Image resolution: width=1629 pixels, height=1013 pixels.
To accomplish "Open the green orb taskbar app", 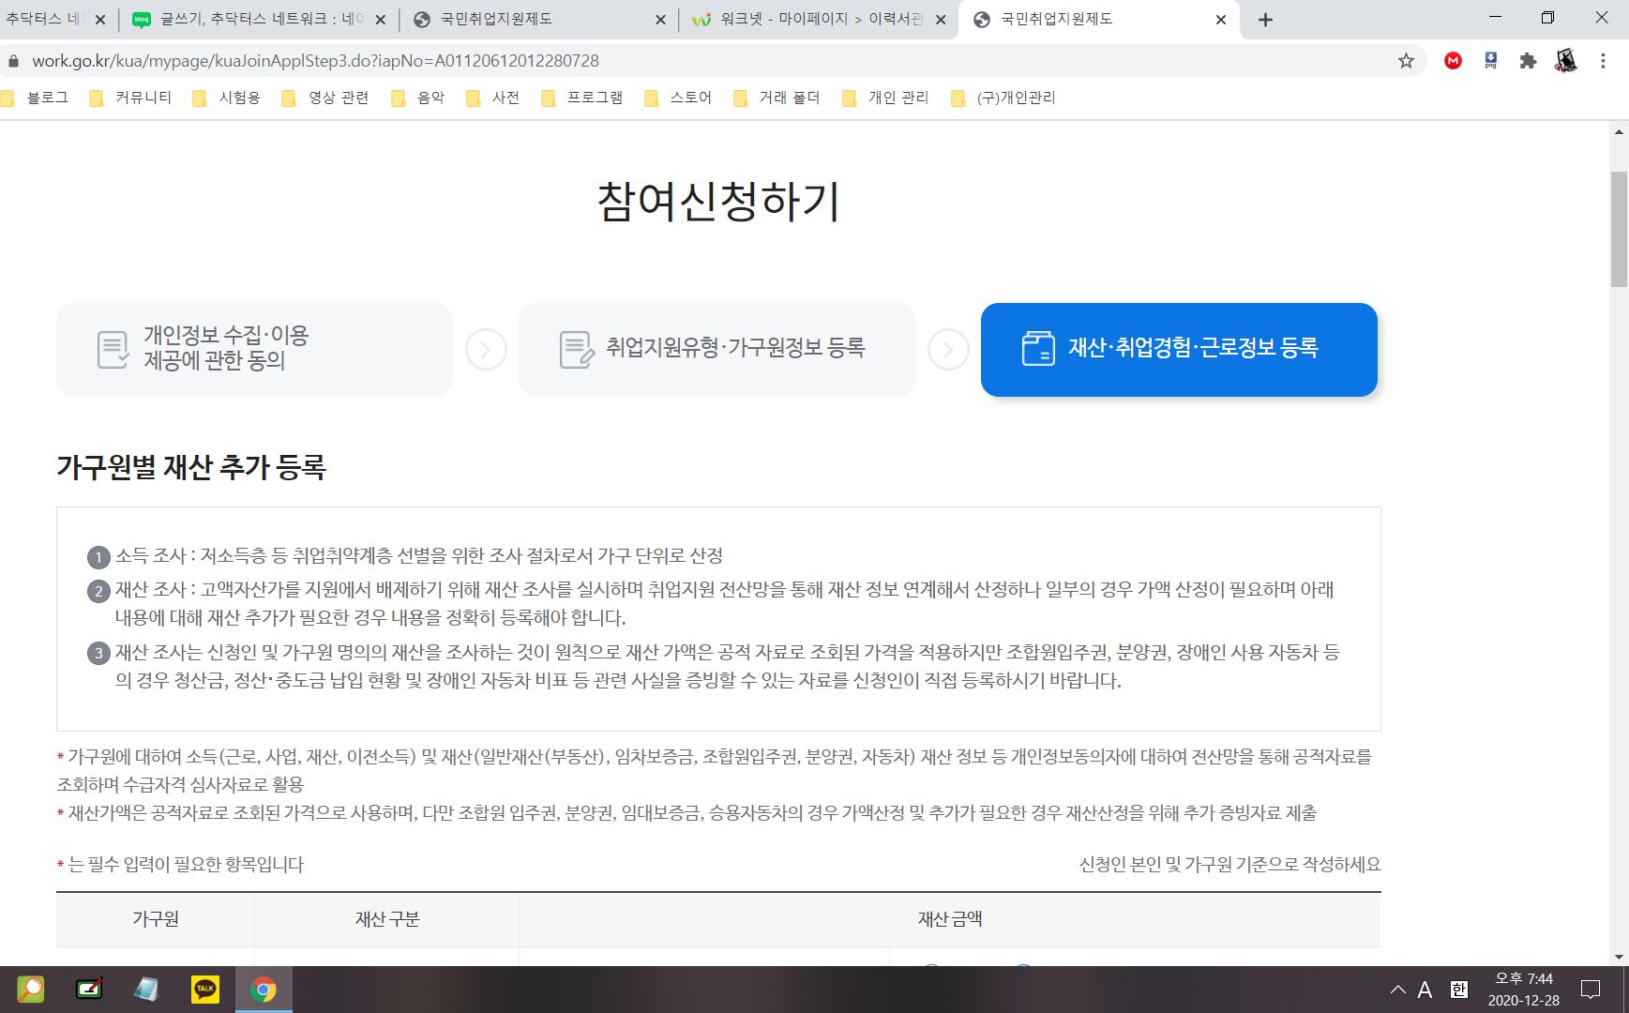I will click(x=31, y=990).
